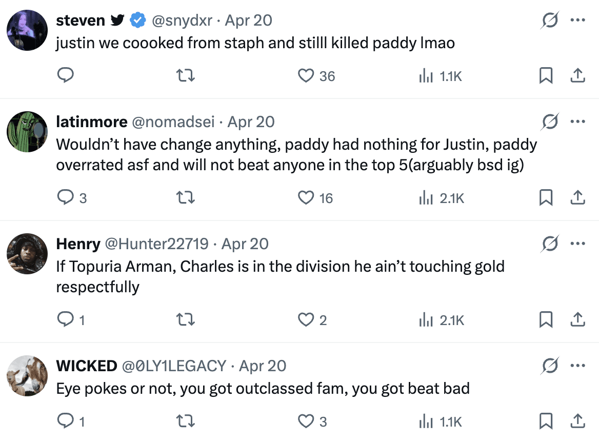
Task: Repost Henry's tweet about Topuria
Action: (x=185, y=320)
